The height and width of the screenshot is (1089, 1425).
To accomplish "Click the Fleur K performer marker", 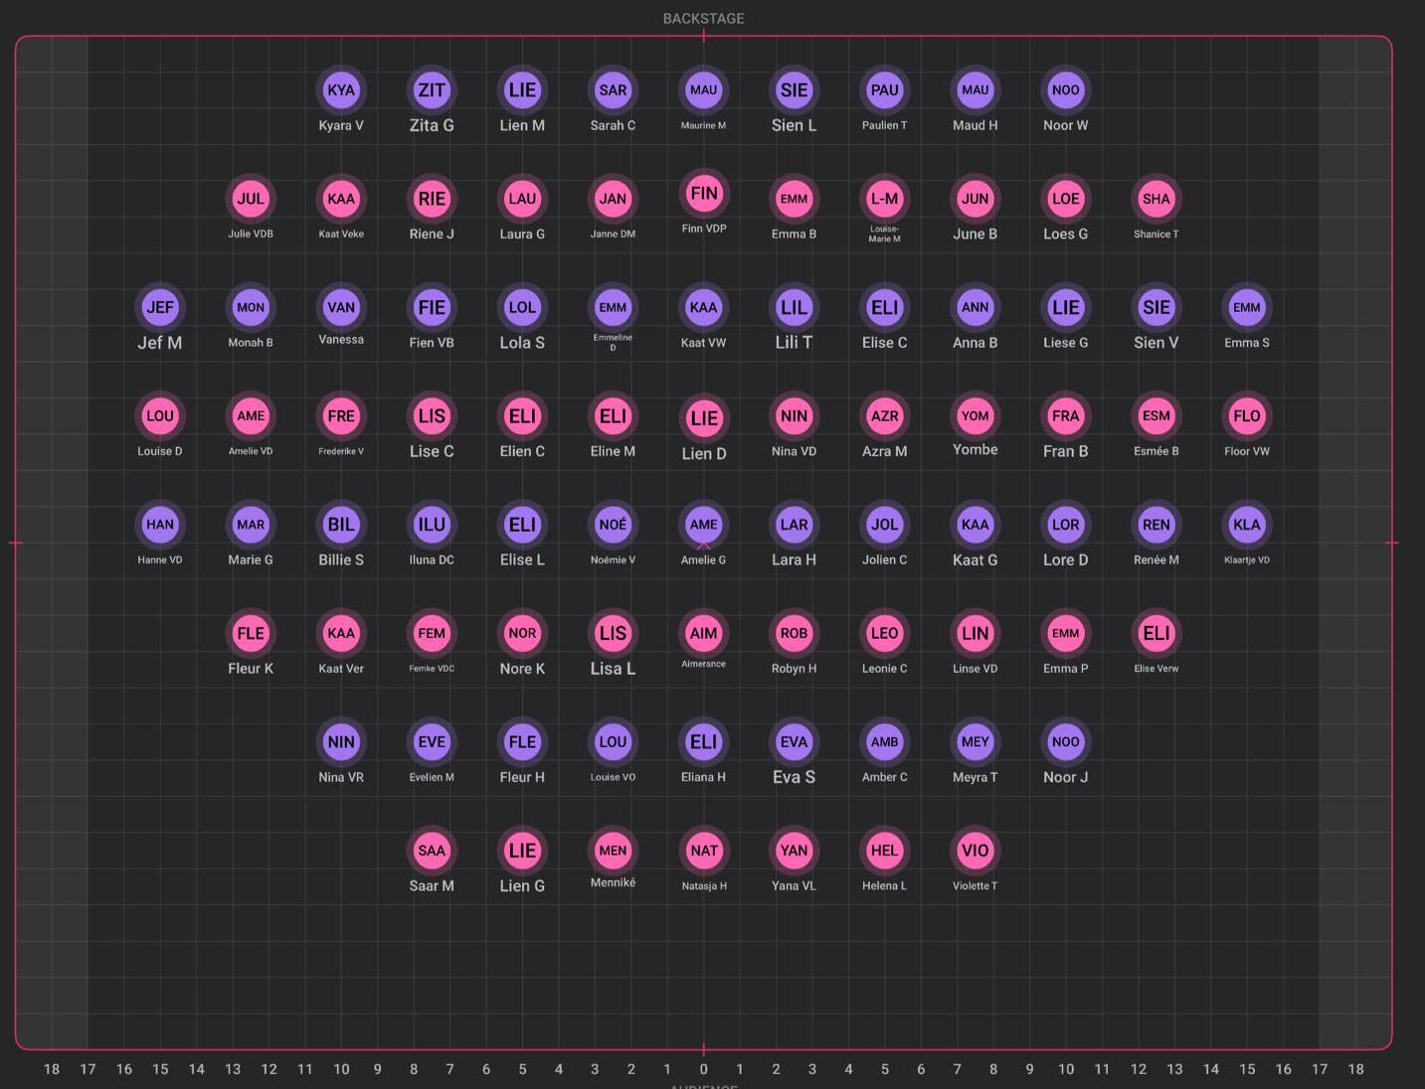I will pyautogui.click(x=251, y=633).
